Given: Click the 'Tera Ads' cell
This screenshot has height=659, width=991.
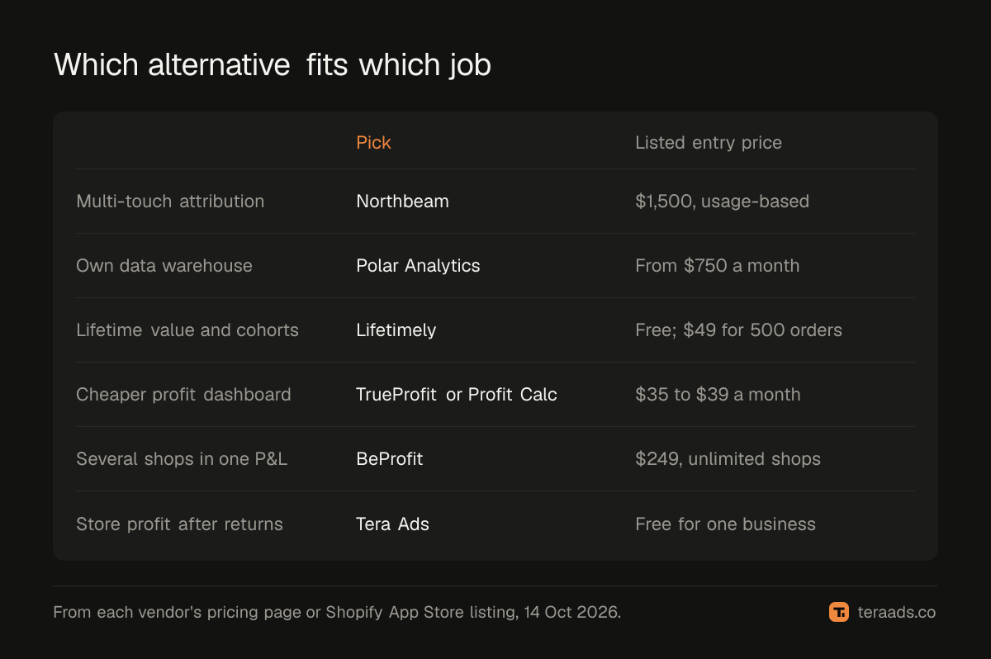Looking at the screenshot, I should pyautogui.click(x=392, y=524).
